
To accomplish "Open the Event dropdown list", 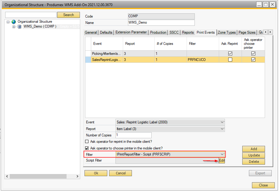I will (x=222, y=122).
